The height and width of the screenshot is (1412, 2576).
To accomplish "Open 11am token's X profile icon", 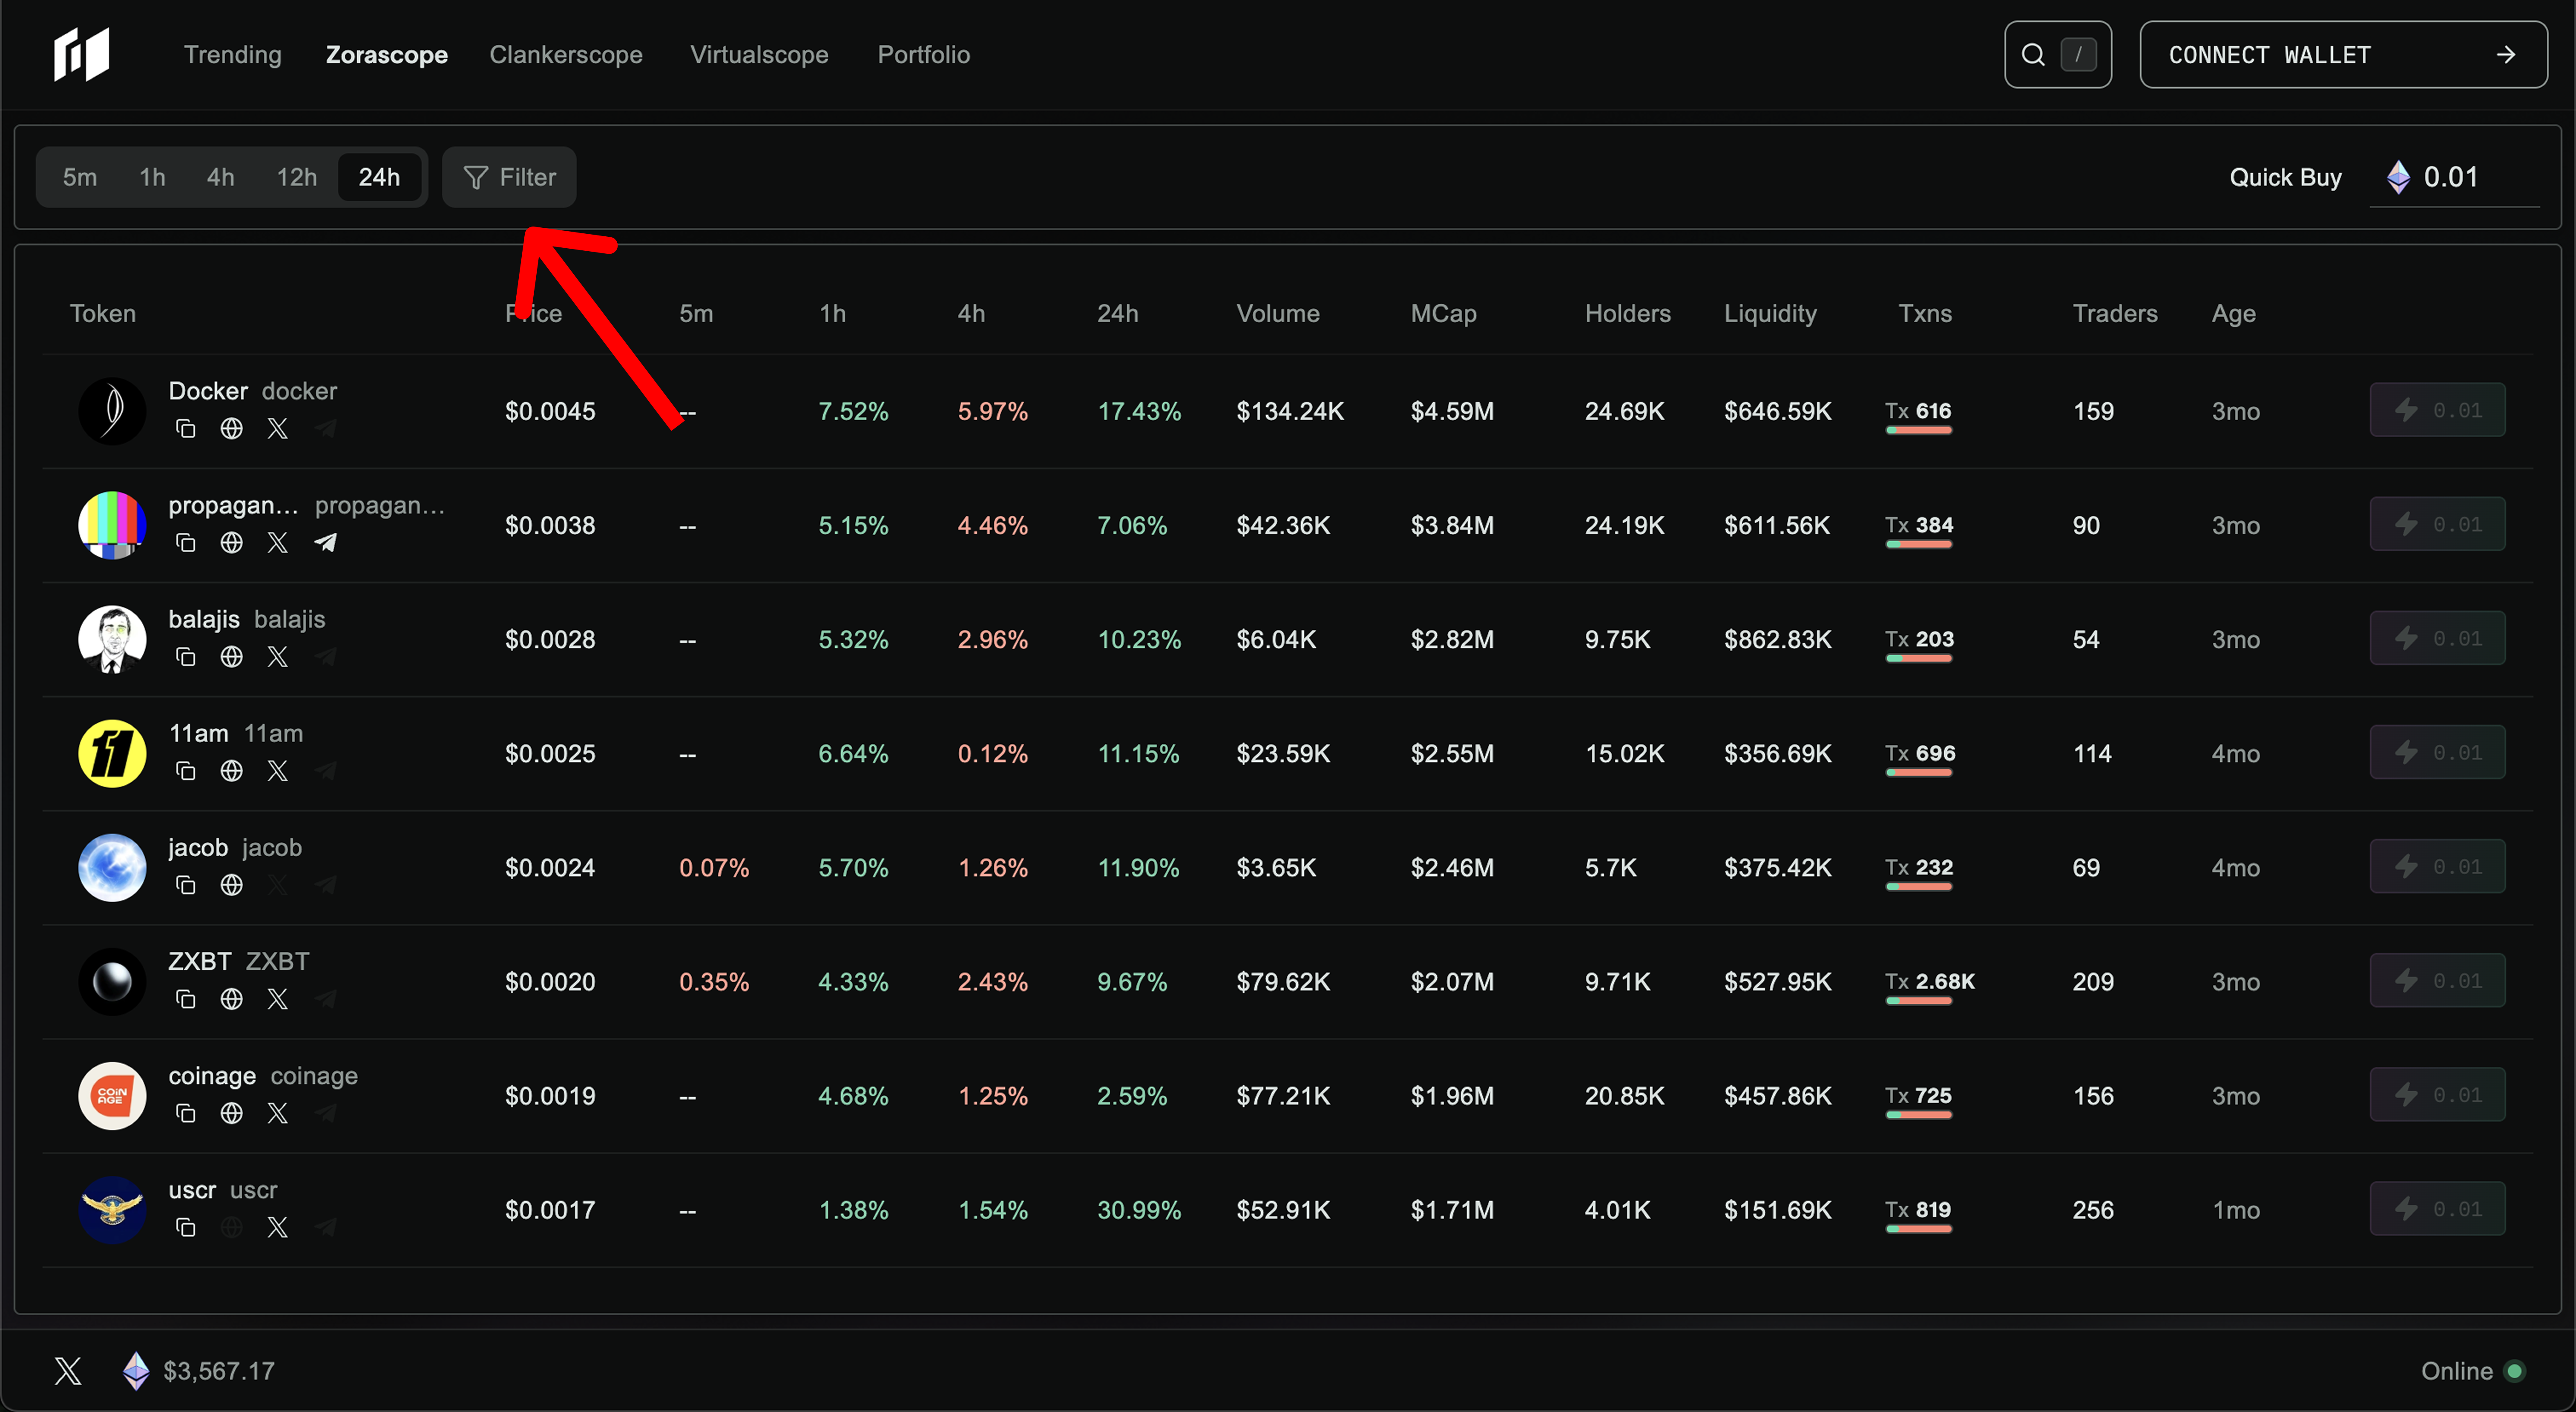I will pyautogui.click(x=278, y=771).
